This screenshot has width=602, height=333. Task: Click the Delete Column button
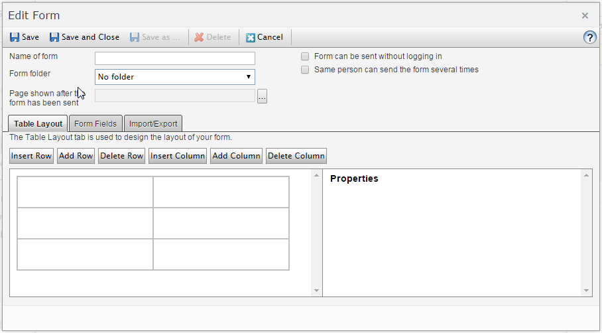pyautogui.click(x=296, y=156)
